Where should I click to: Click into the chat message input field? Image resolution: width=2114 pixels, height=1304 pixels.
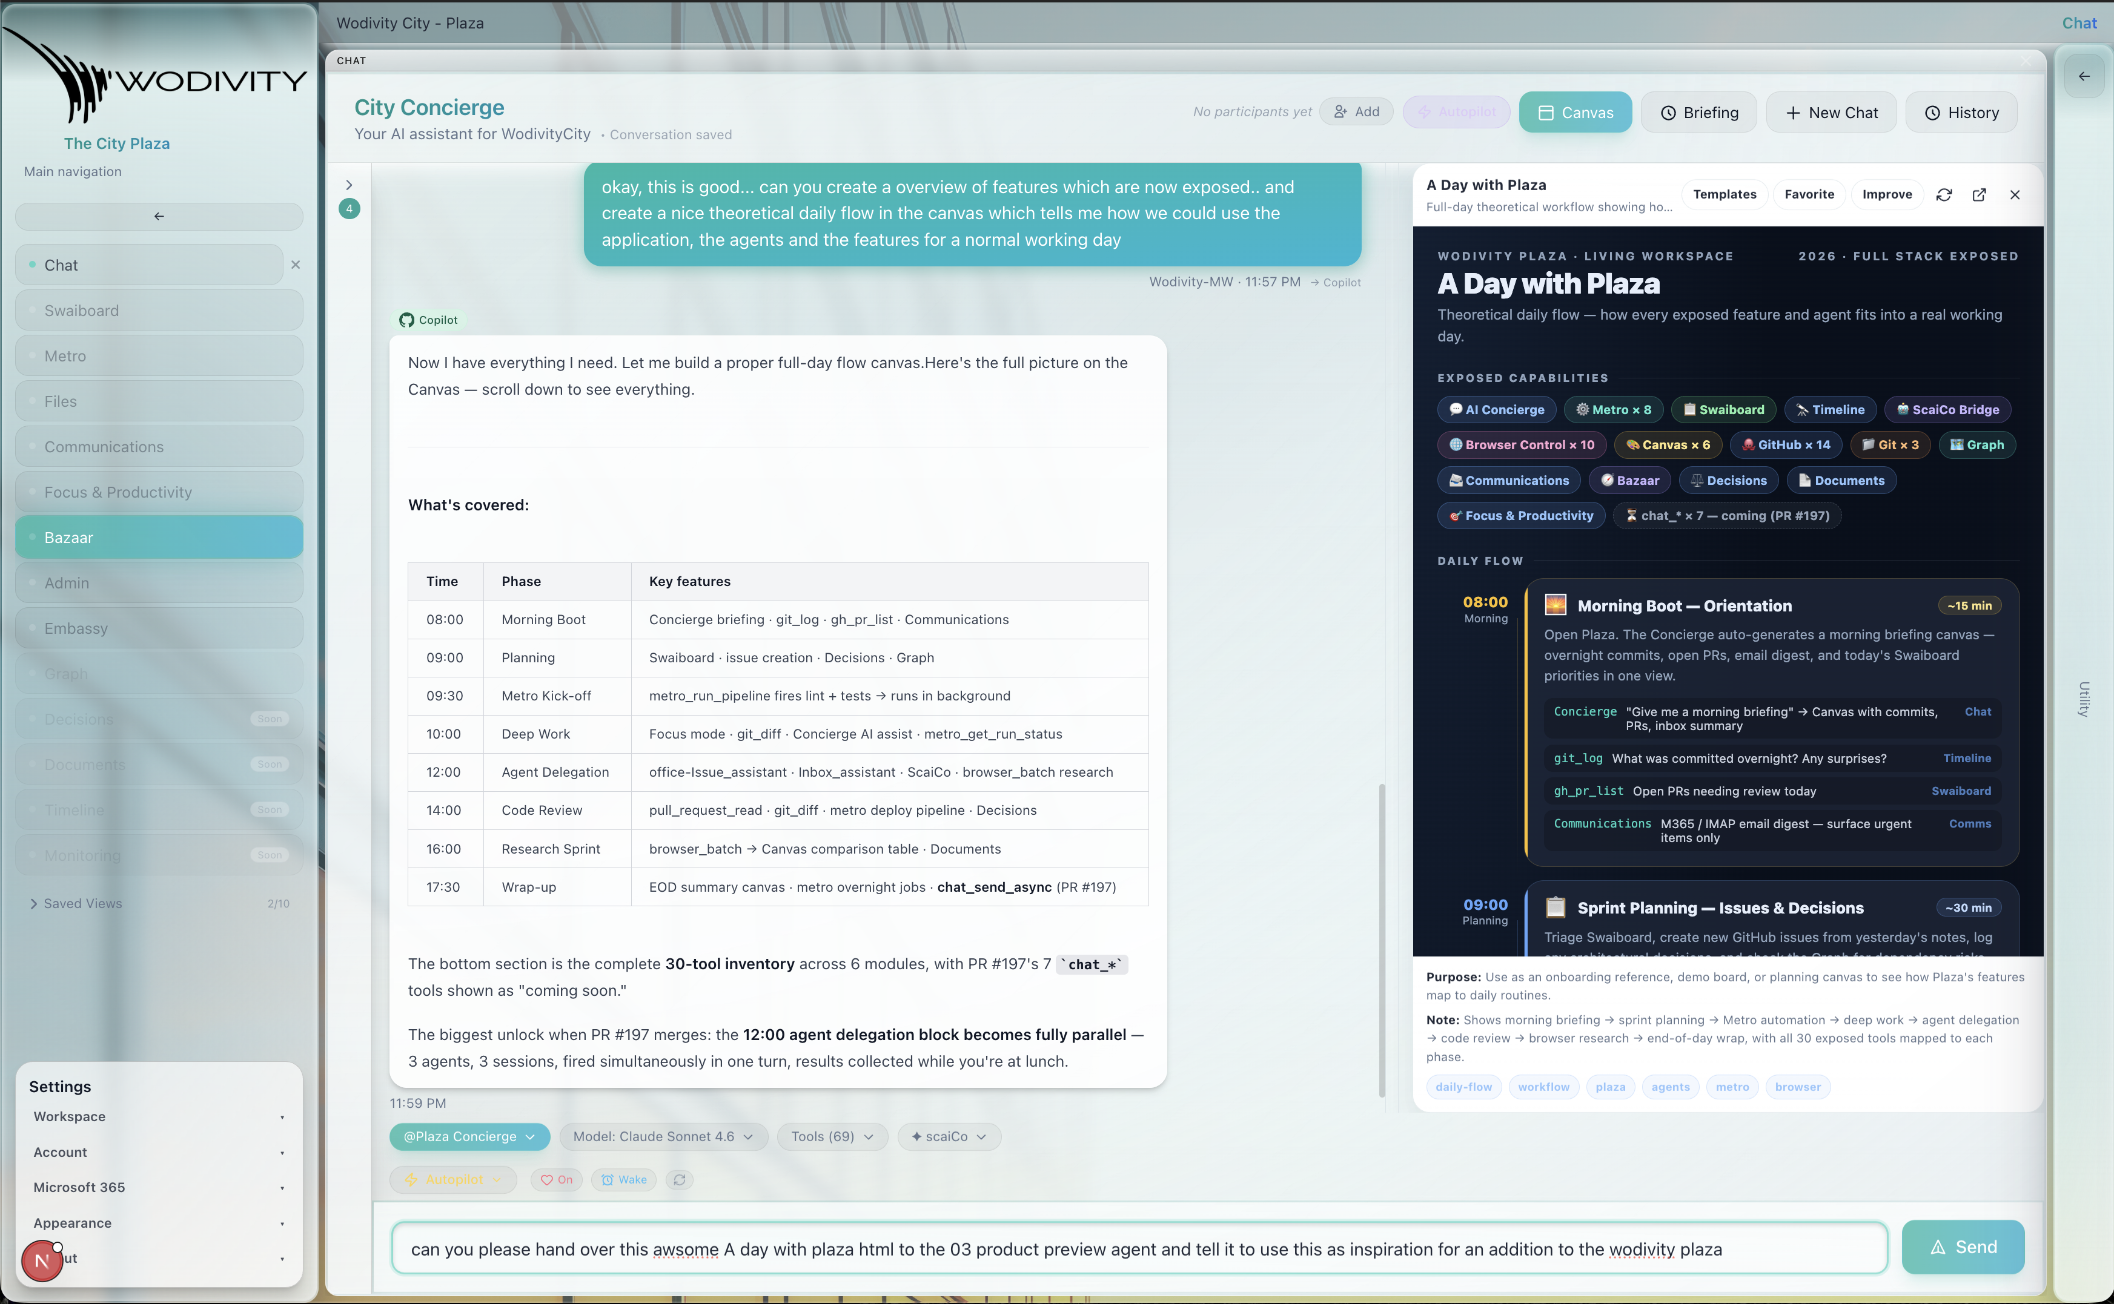[1139, 1248]
